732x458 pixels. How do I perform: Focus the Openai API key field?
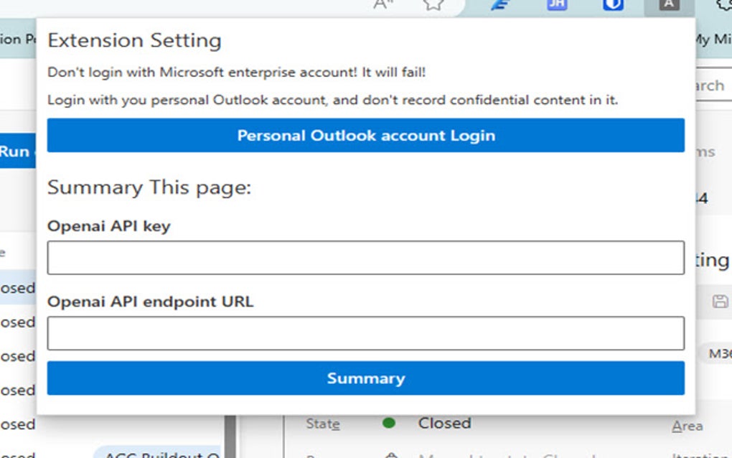[366, 258]
